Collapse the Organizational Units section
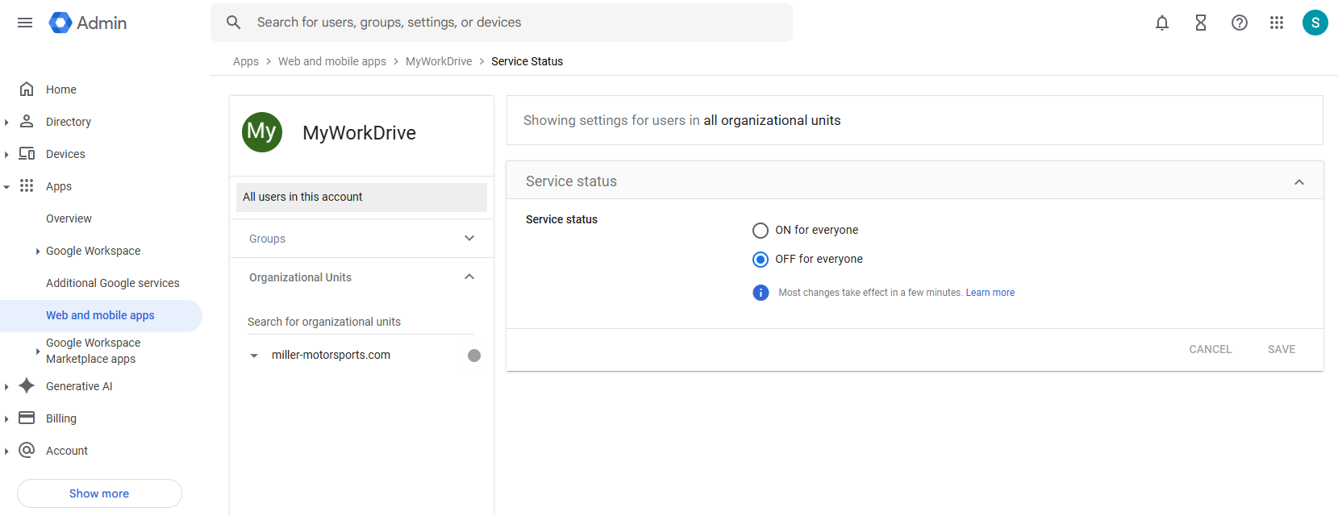Screen dimensions: 1338x516 click(469, 277)
